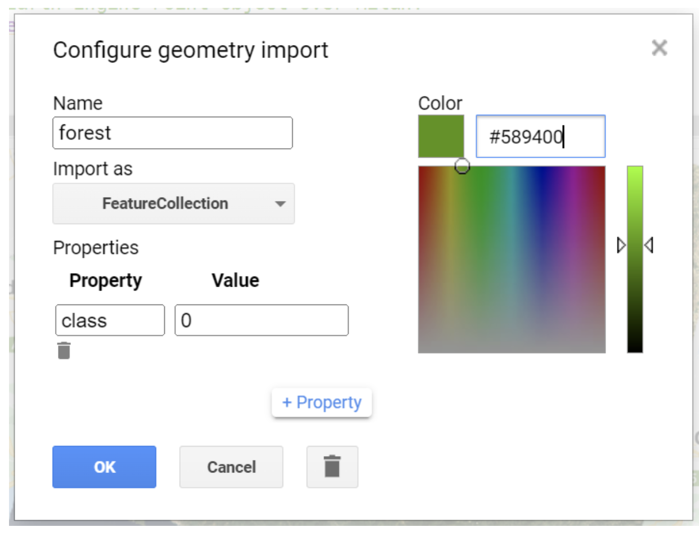
Task: Confirm the geometry import with OK
Action: click(x=104, y=467)
